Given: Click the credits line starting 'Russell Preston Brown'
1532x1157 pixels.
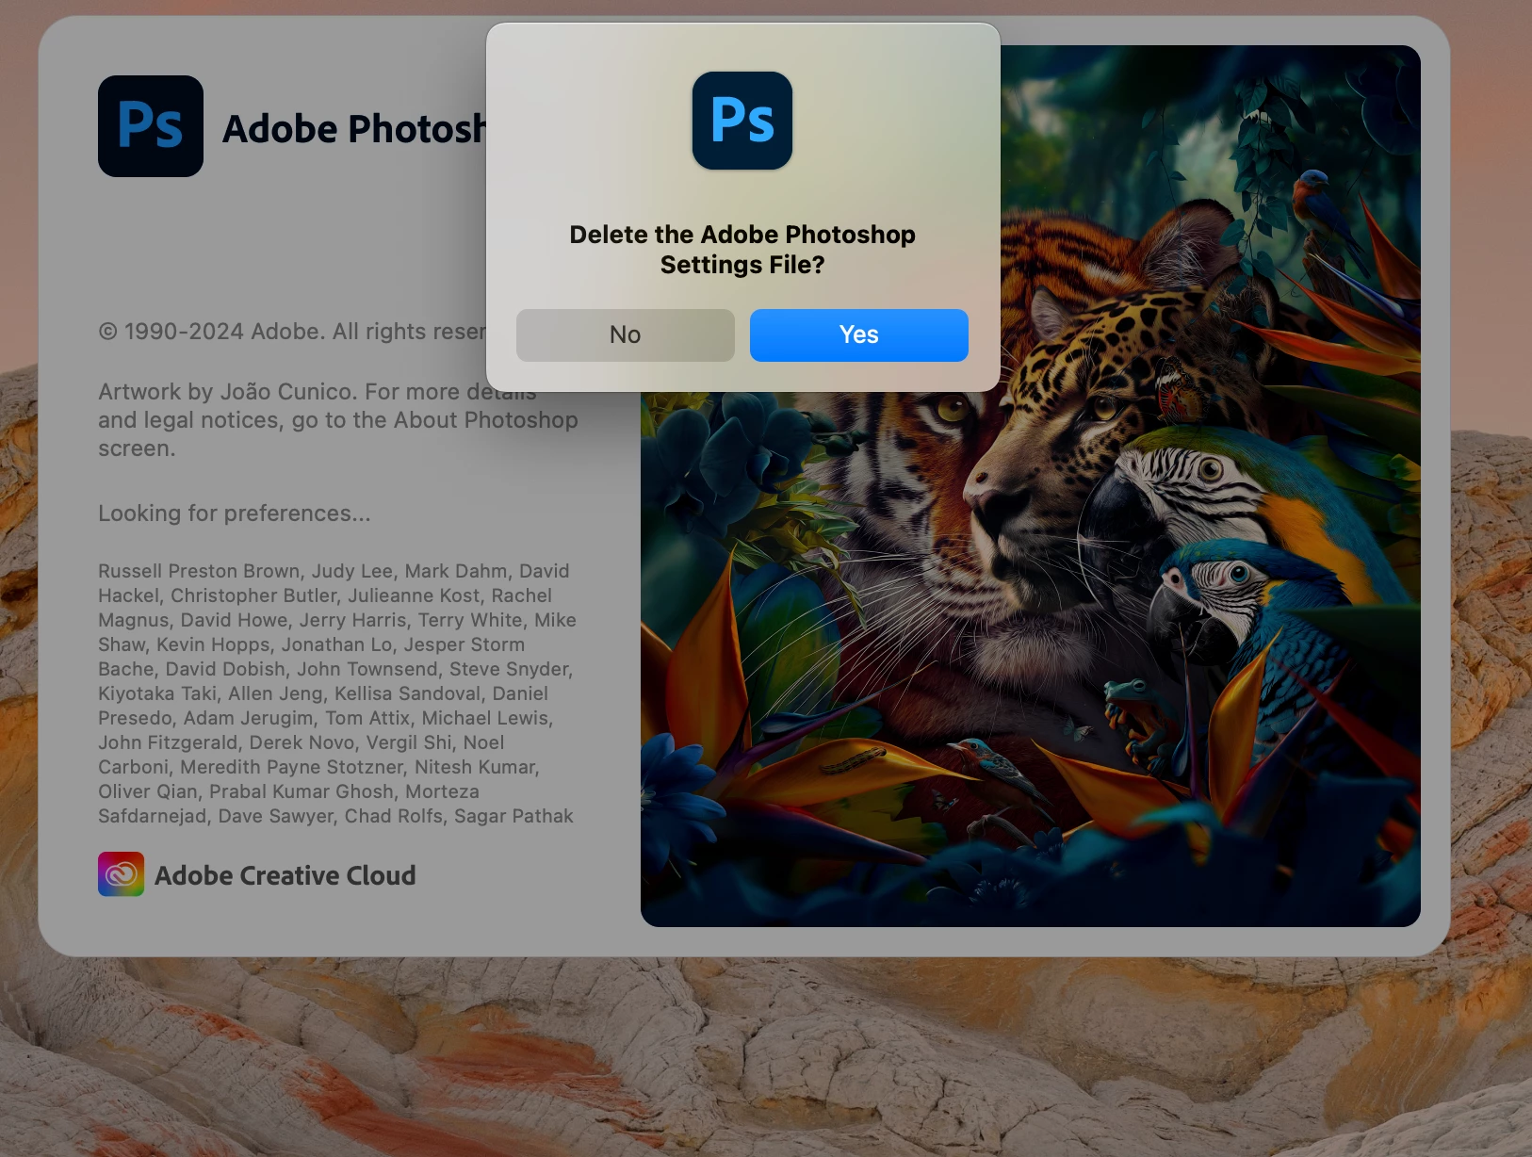Looking at the screenshot, I should point(334,571).
